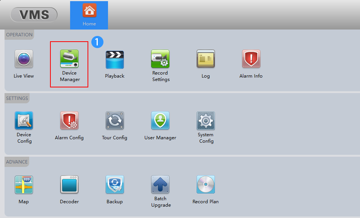Open Record Plan disc icon
Viewport: 360px width, 218px height.
[x=205, y=185]
